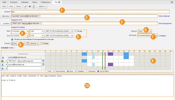
Task: Click the Attendees button
Action: coord(6,16)
